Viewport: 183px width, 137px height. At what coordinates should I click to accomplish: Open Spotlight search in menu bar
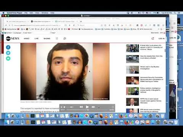[x=175, y=13]
